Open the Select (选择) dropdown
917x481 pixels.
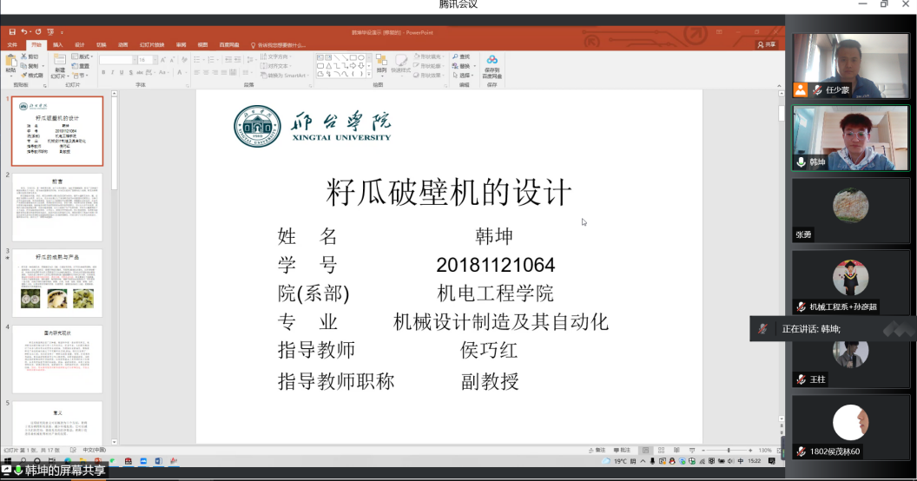(x=465, y=76)
